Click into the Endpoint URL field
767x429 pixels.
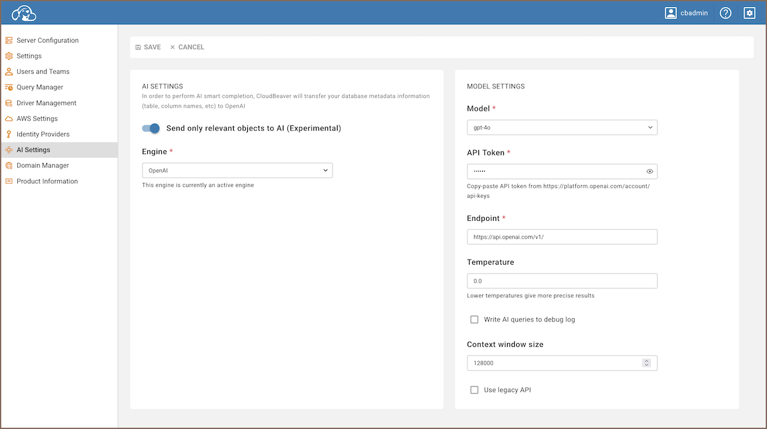pyautogui.click(x=562, y=237)
